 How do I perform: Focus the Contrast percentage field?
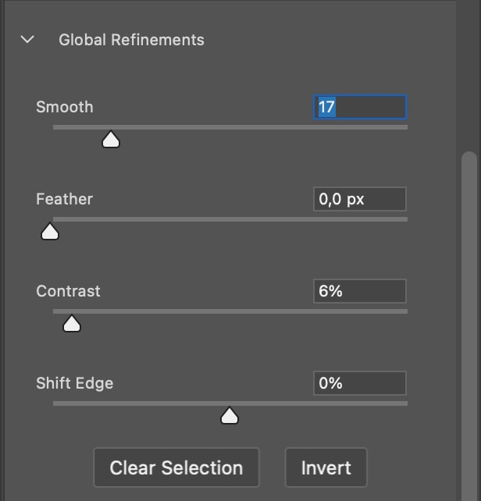359,291
